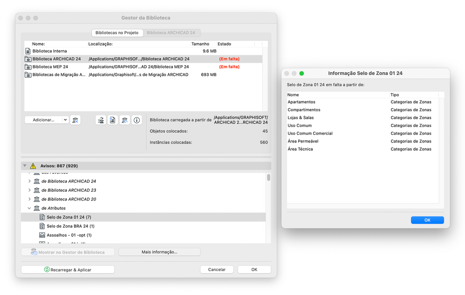Click the library icon with blue refresh arrow
Image resolution: width=465 pixels, height=295 pixels.
tap(124, 120)
